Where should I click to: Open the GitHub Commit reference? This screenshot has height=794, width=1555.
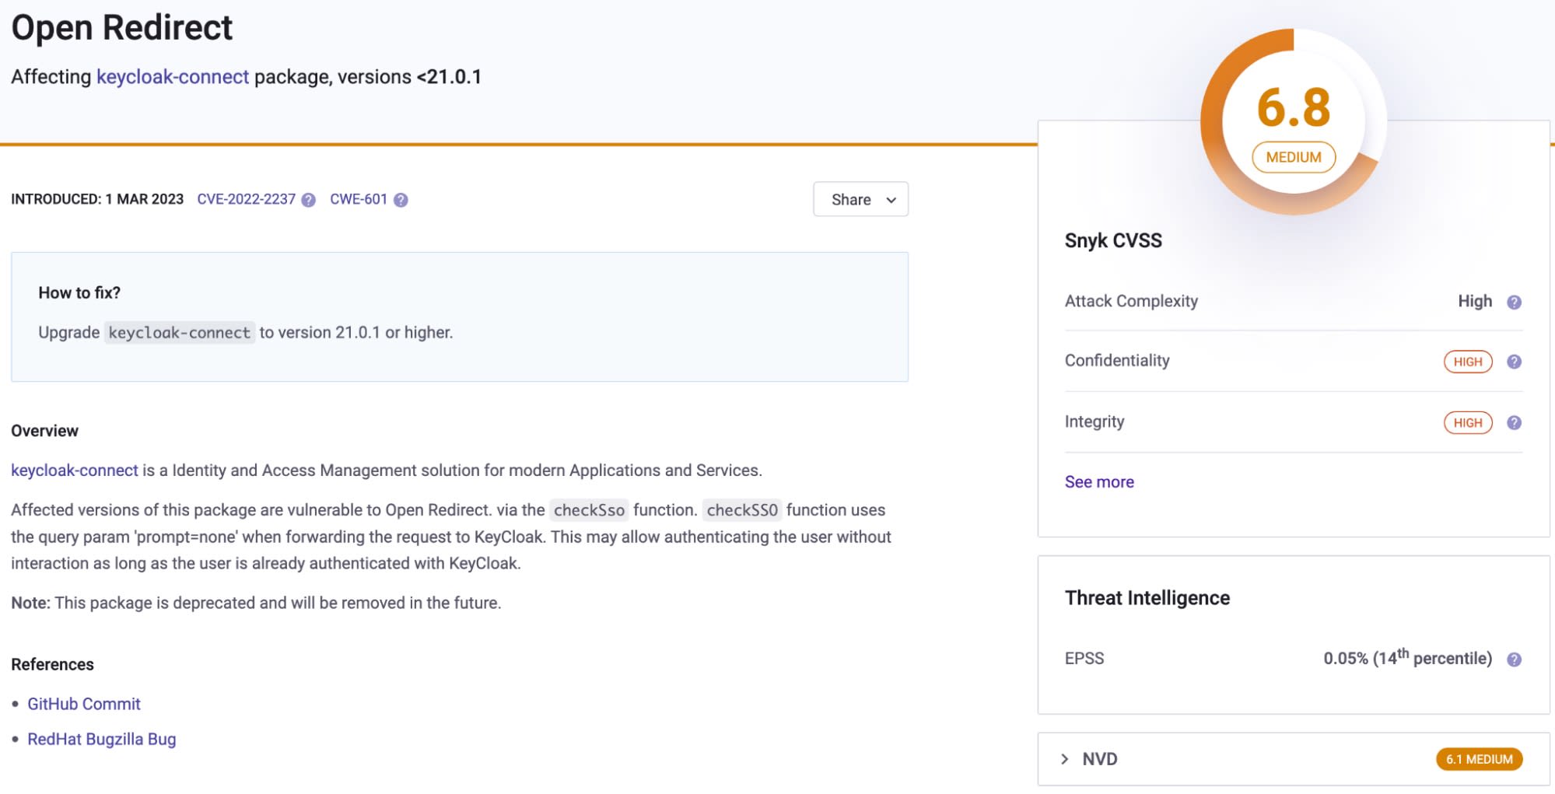(x=84, y=704)
